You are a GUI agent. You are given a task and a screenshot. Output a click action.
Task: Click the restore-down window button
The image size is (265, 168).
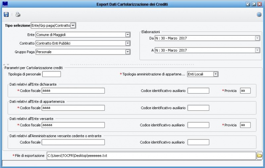248,4
